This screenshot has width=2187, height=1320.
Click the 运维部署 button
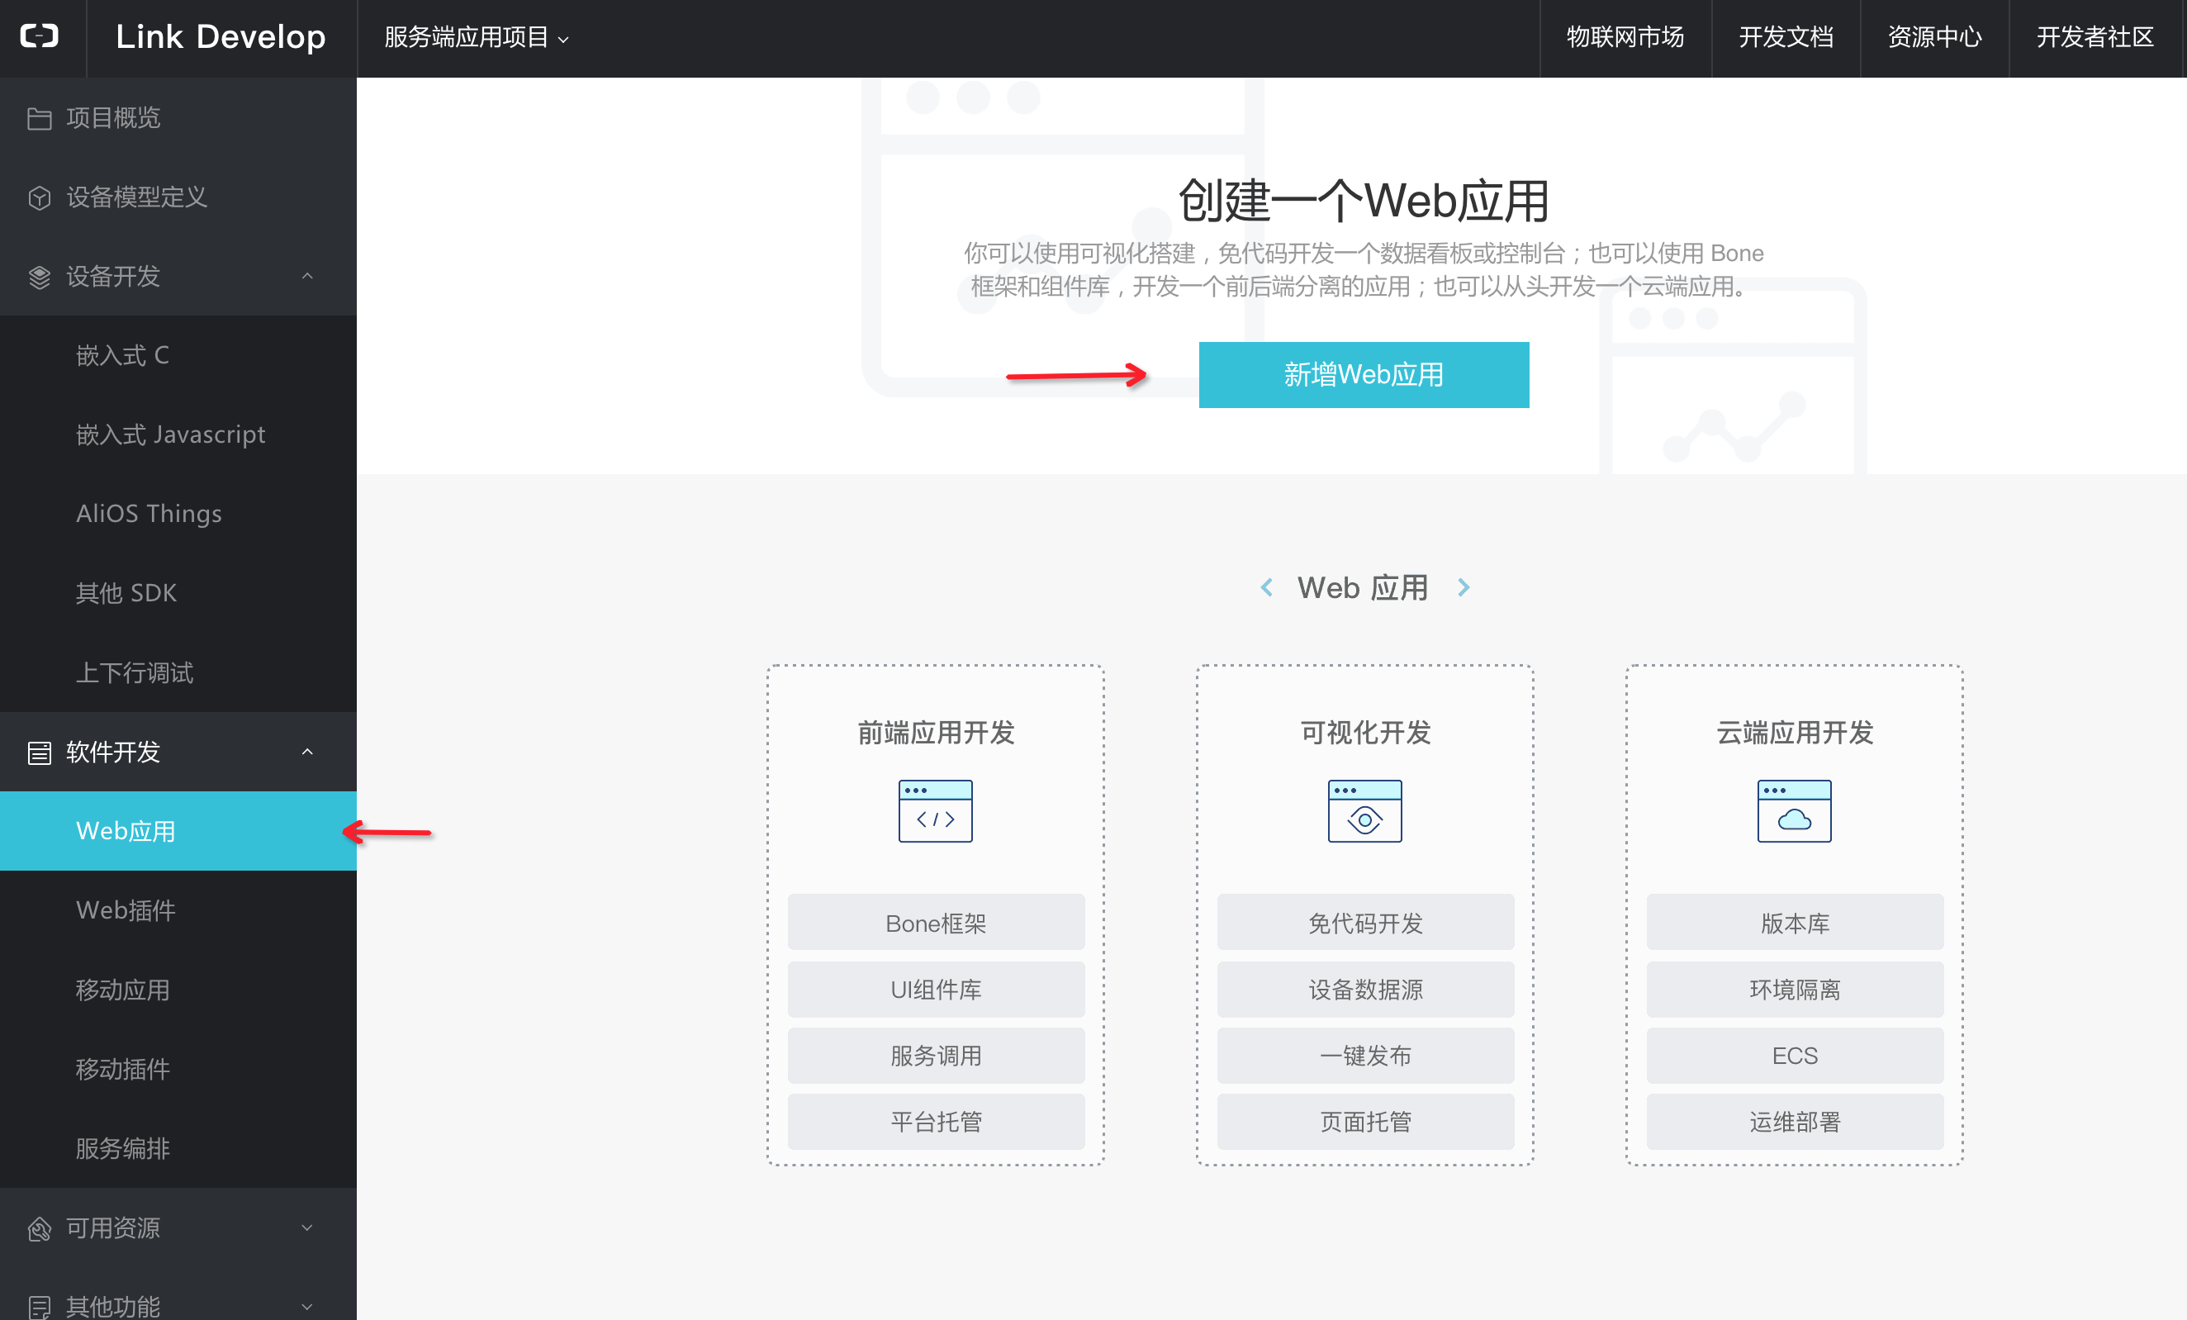point(1795,1122)
